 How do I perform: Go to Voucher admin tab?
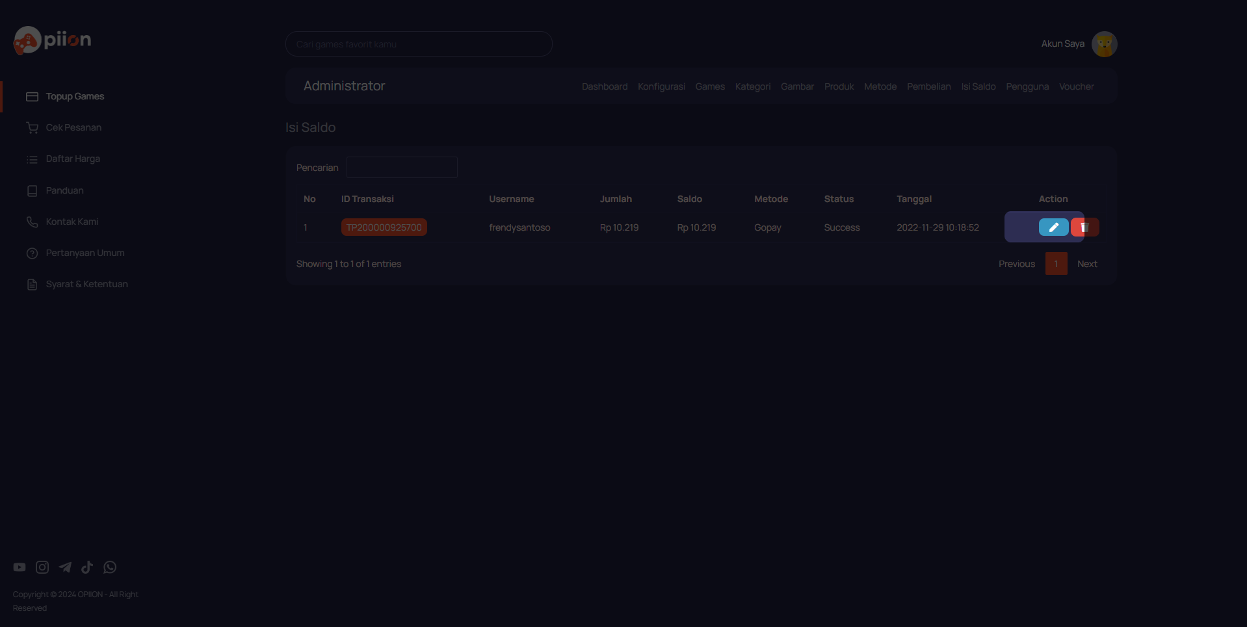[x=1076, y=86]
